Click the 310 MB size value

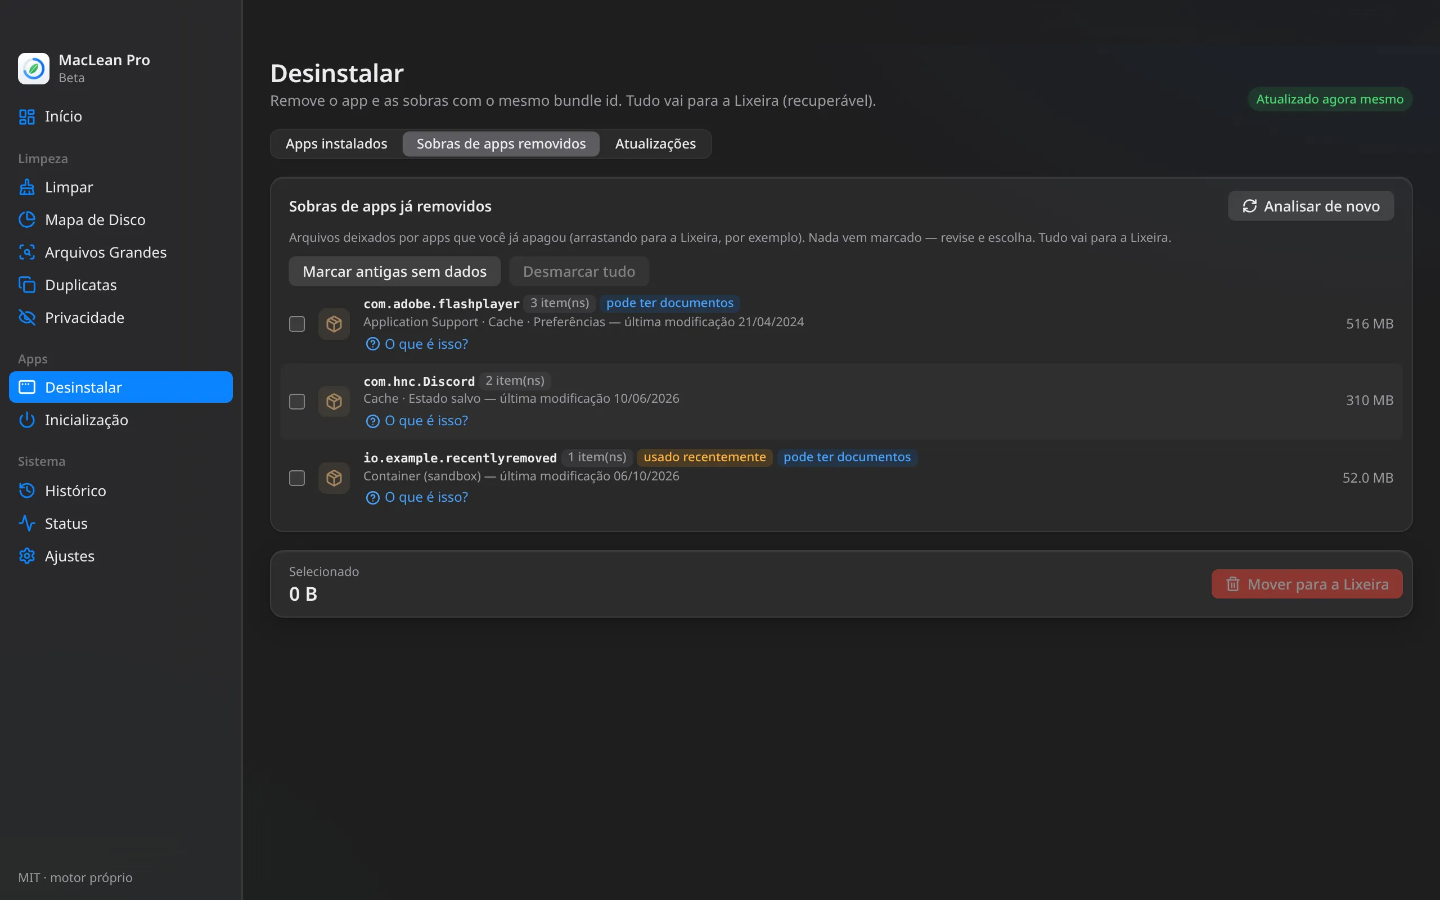point(1370,400)
